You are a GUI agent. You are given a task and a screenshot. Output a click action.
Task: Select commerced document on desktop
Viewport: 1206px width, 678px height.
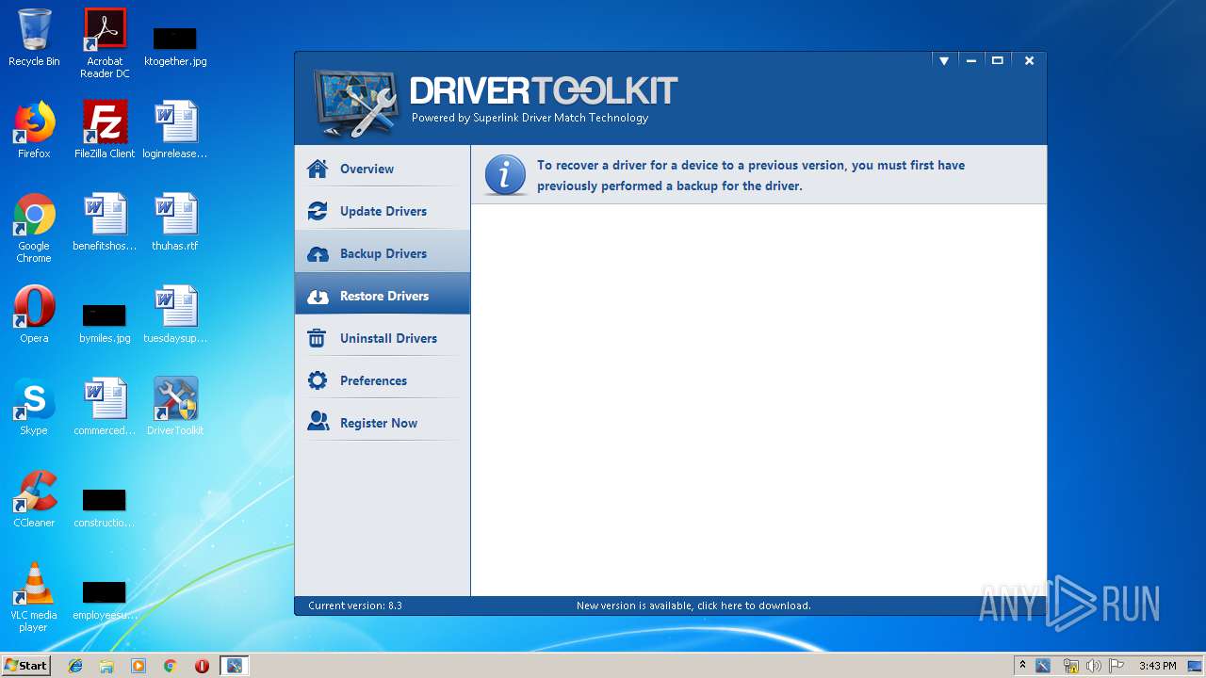point(105,407)
